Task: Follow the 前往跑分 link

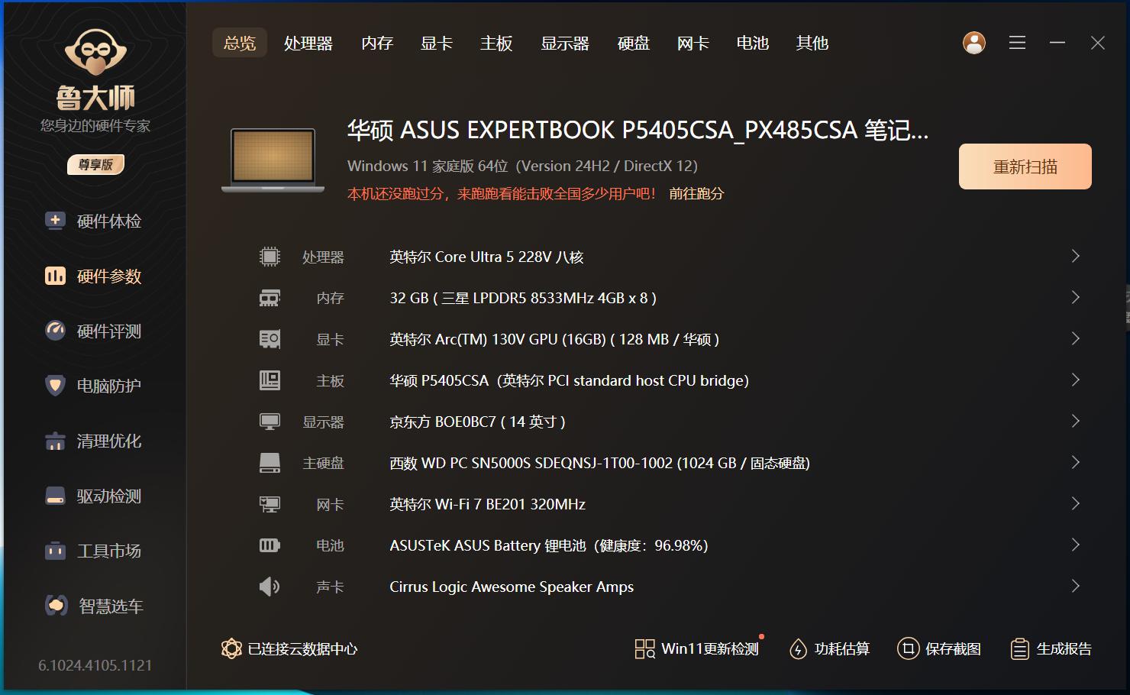Action: 696,194
